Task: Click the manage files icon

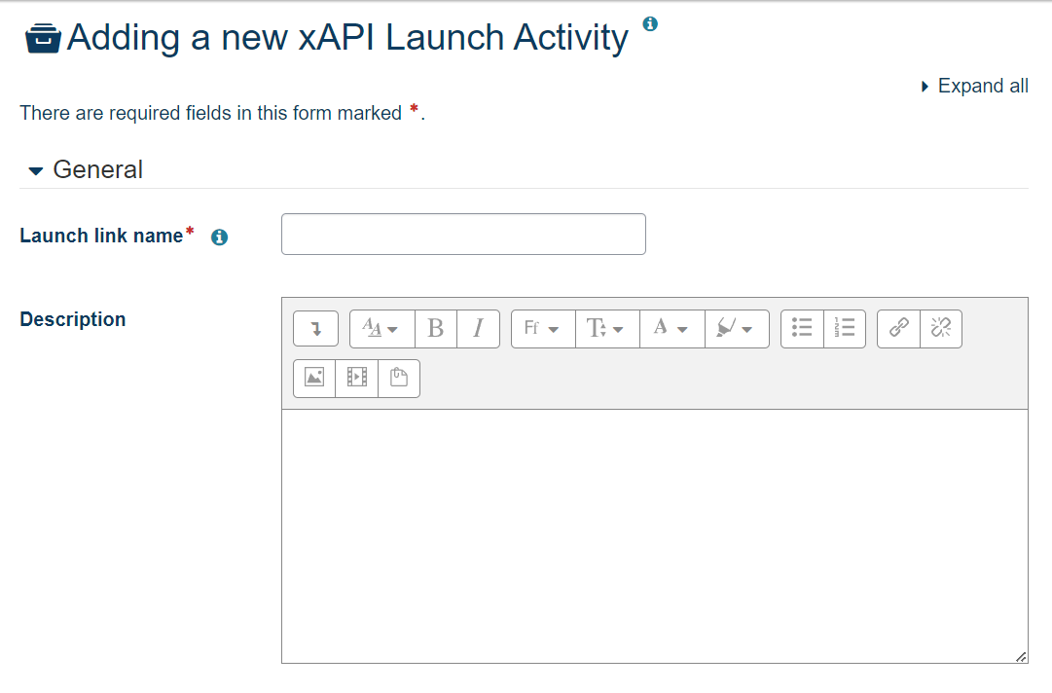Action: (x=398, y=378)
